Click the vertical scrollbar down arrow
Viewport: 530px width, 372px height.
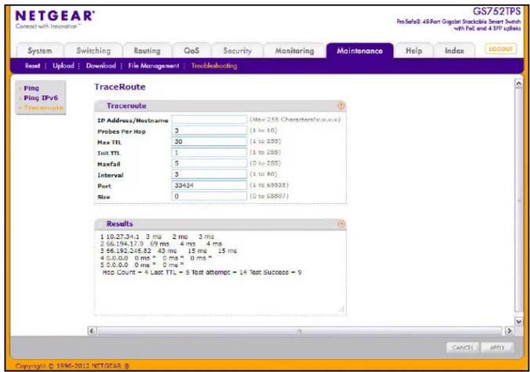(518, 321)
